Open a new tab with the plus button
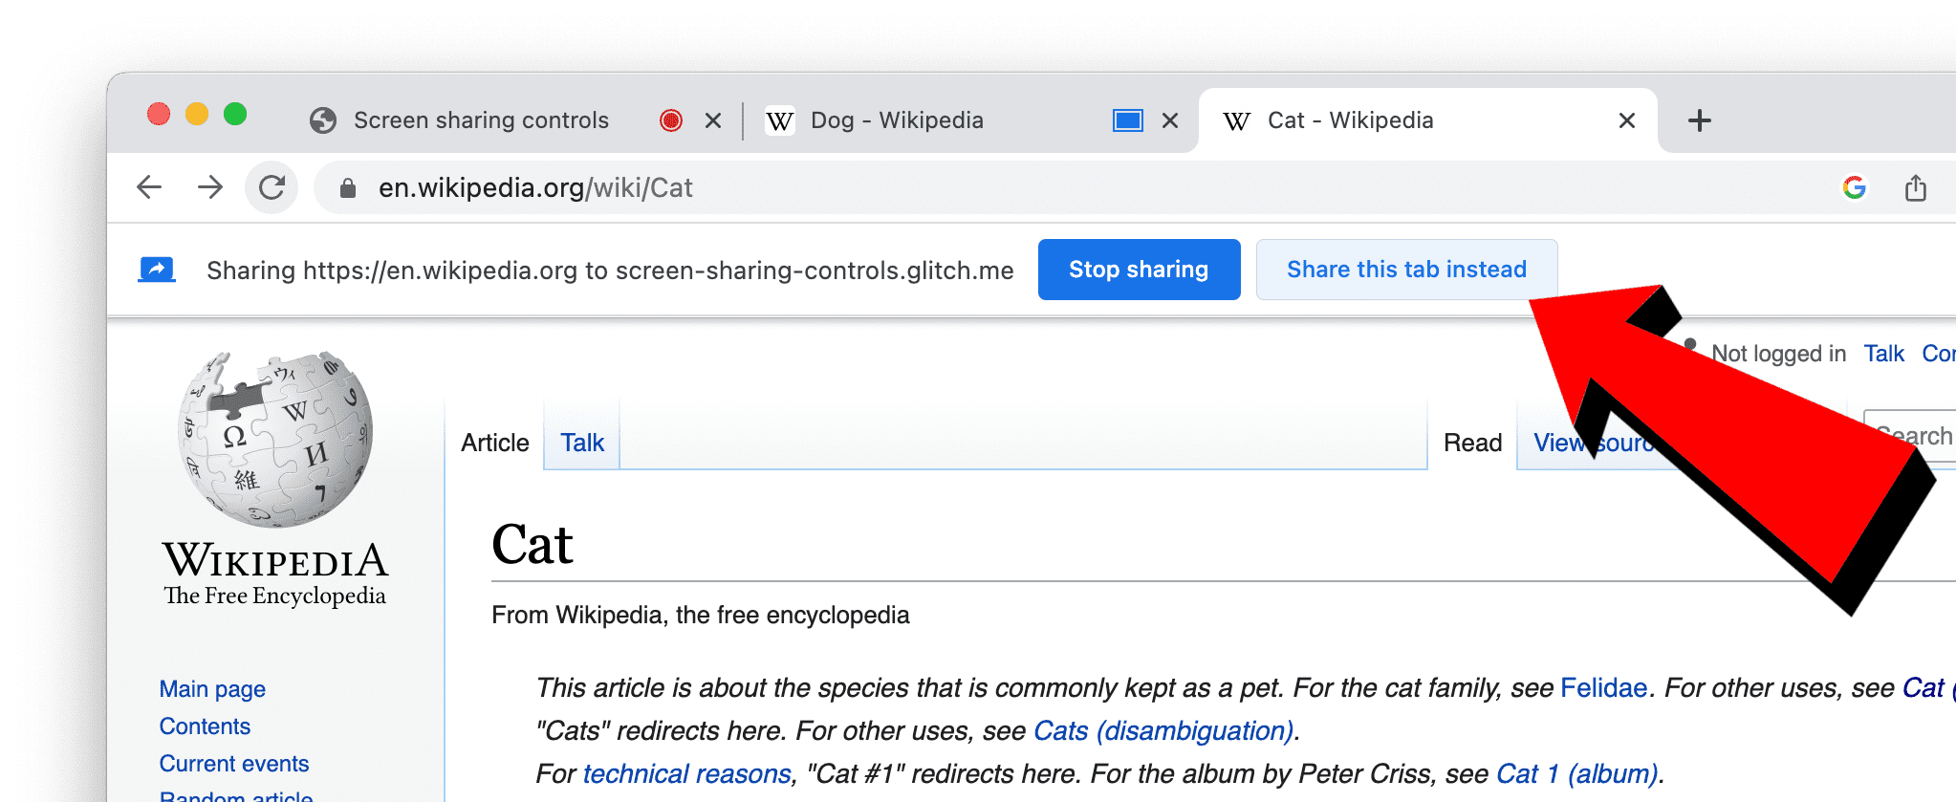 (1699, 119)
